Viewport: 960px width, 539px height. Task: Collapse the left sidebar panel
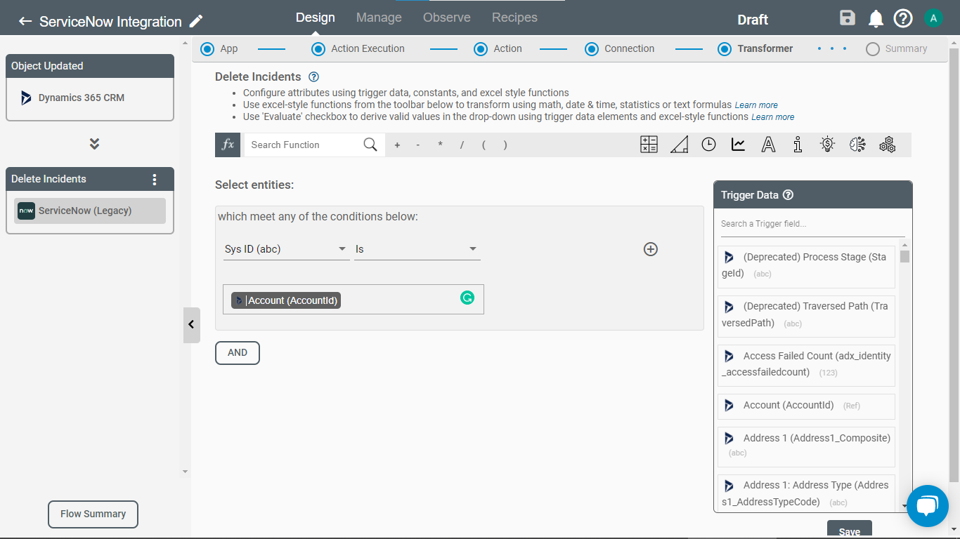(x=191, y=325)
